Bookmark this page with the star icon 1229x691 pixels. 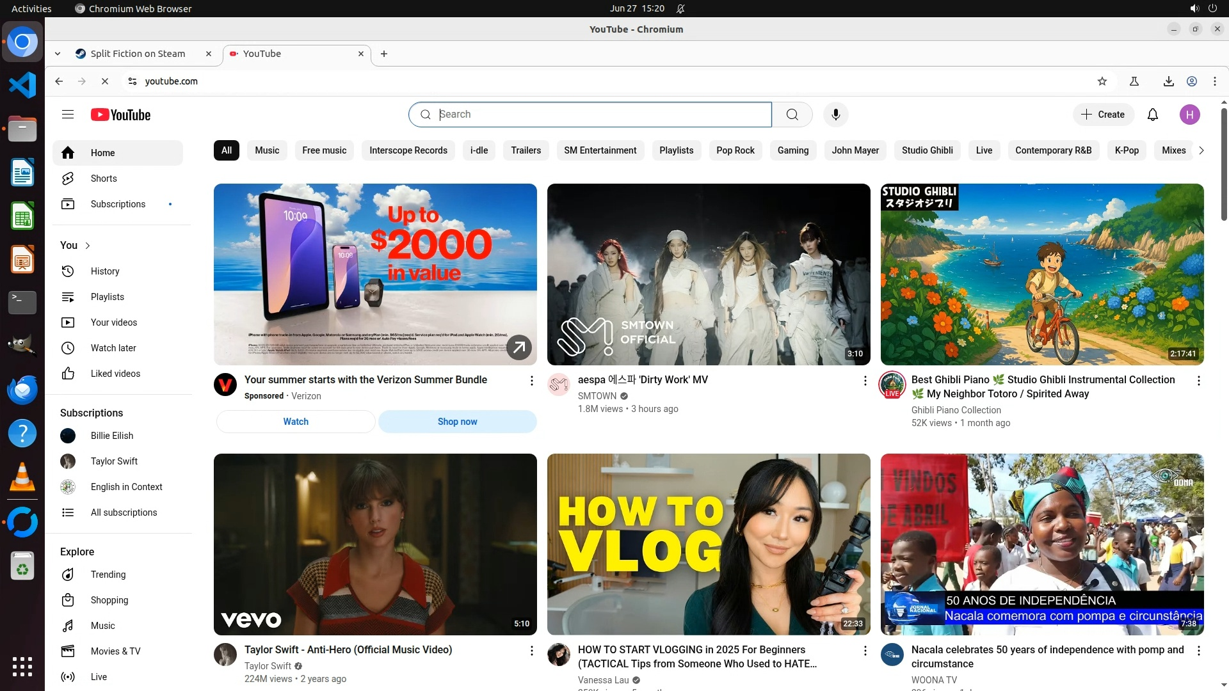(1102, 81)
